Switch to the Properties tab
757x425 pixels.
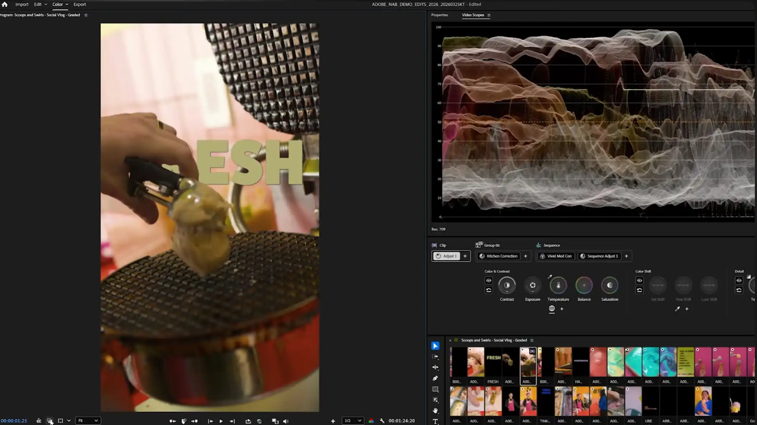[x=439, y=15]
